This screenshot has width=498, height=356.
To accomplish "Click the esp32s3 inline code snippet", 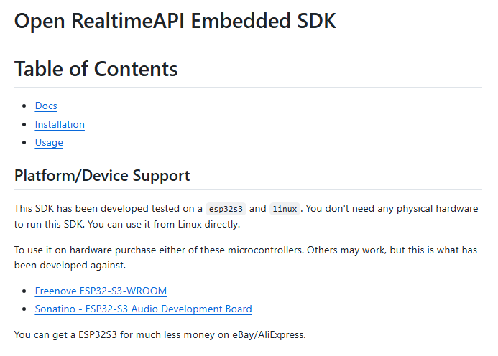I will click(226, 209).
